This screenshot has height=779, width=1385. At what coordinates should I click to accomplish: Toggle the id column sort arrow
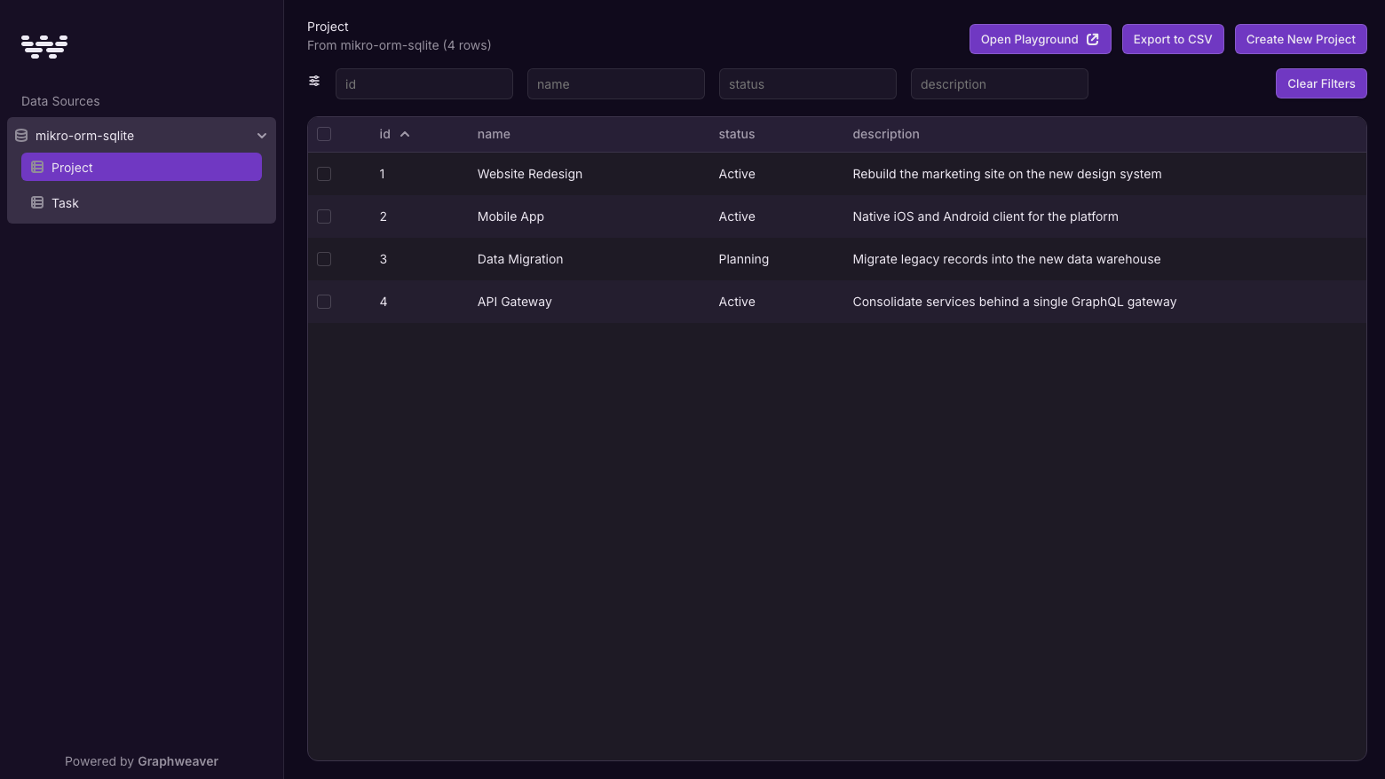click(x=405, y=134)
